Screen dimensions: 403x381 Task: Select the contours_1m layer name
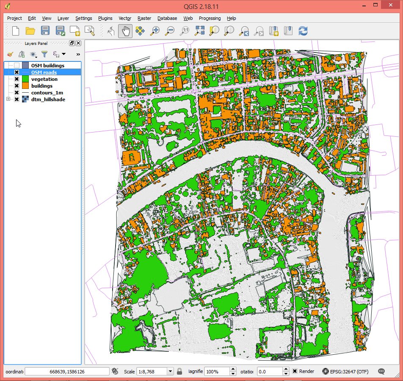click(x=47, y=93)
